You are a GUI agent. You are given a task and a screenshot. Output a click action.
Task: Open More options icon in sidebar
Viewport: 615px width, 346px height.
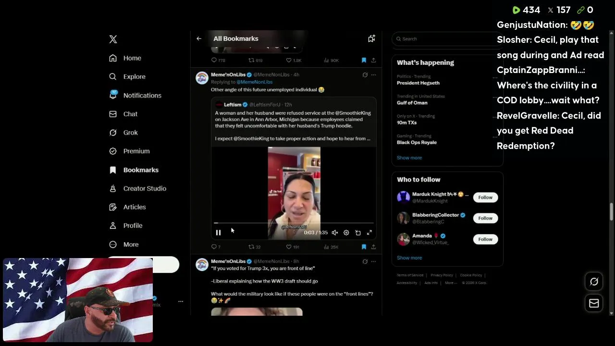point(113,244)
